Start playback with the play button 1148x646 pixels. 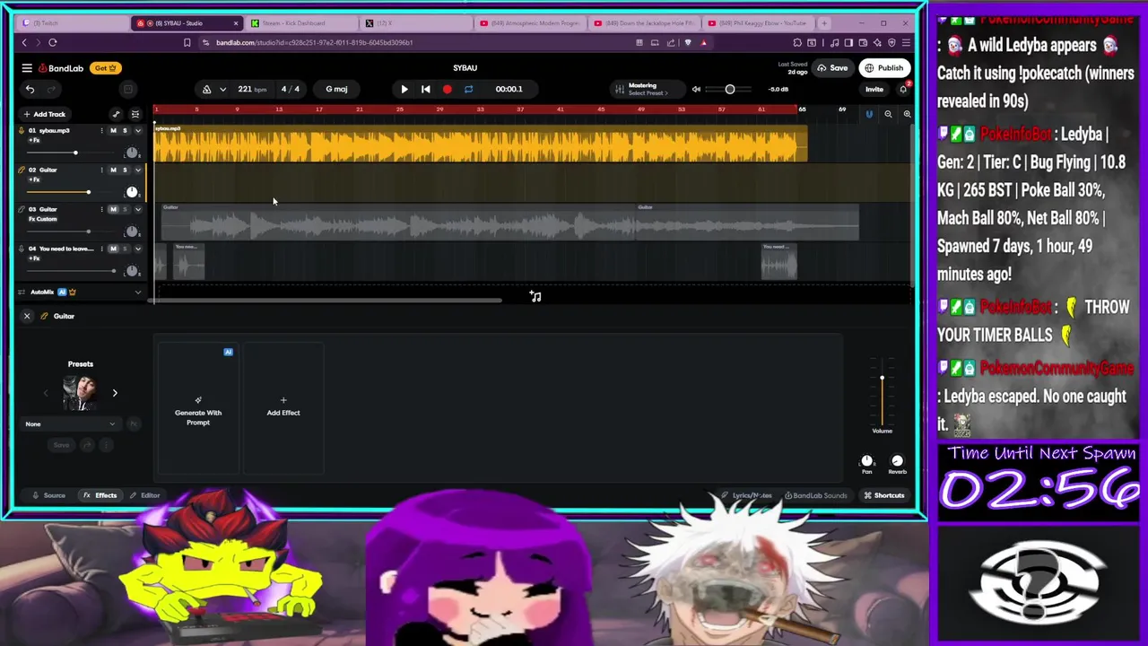click(404, 89)
